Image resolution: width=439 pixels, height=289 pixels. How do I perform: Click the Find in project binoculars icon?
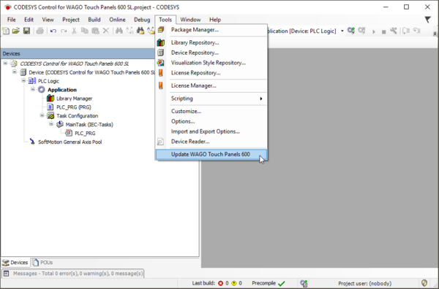click(140, 31)
